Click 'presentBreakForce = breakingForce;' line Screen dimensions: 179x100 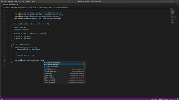click(x=29, y=49)
